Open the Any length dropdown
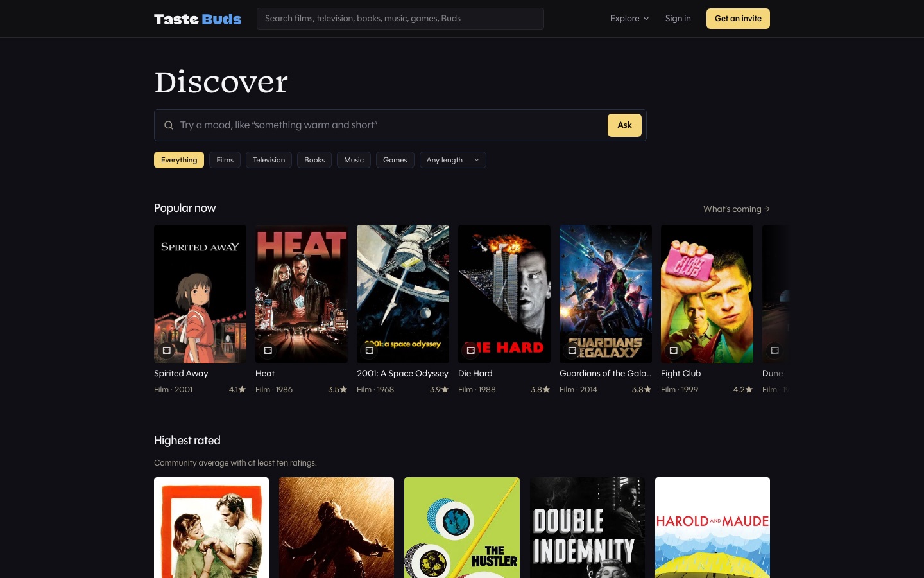This screenshot has height=578, width=924. click(452, 160)
